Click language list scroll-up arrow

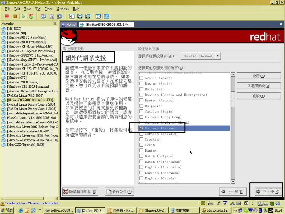pyautogui.click(x=233, y=75)
